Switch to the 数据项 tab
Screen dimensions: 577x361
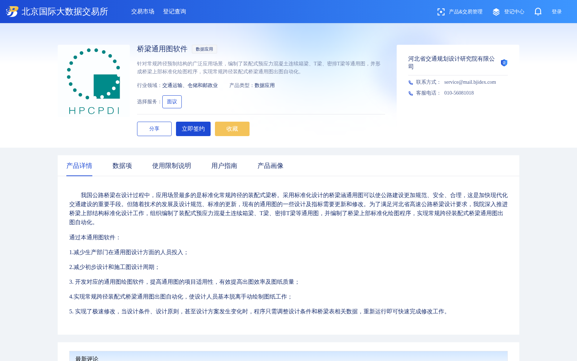[122, 166]
